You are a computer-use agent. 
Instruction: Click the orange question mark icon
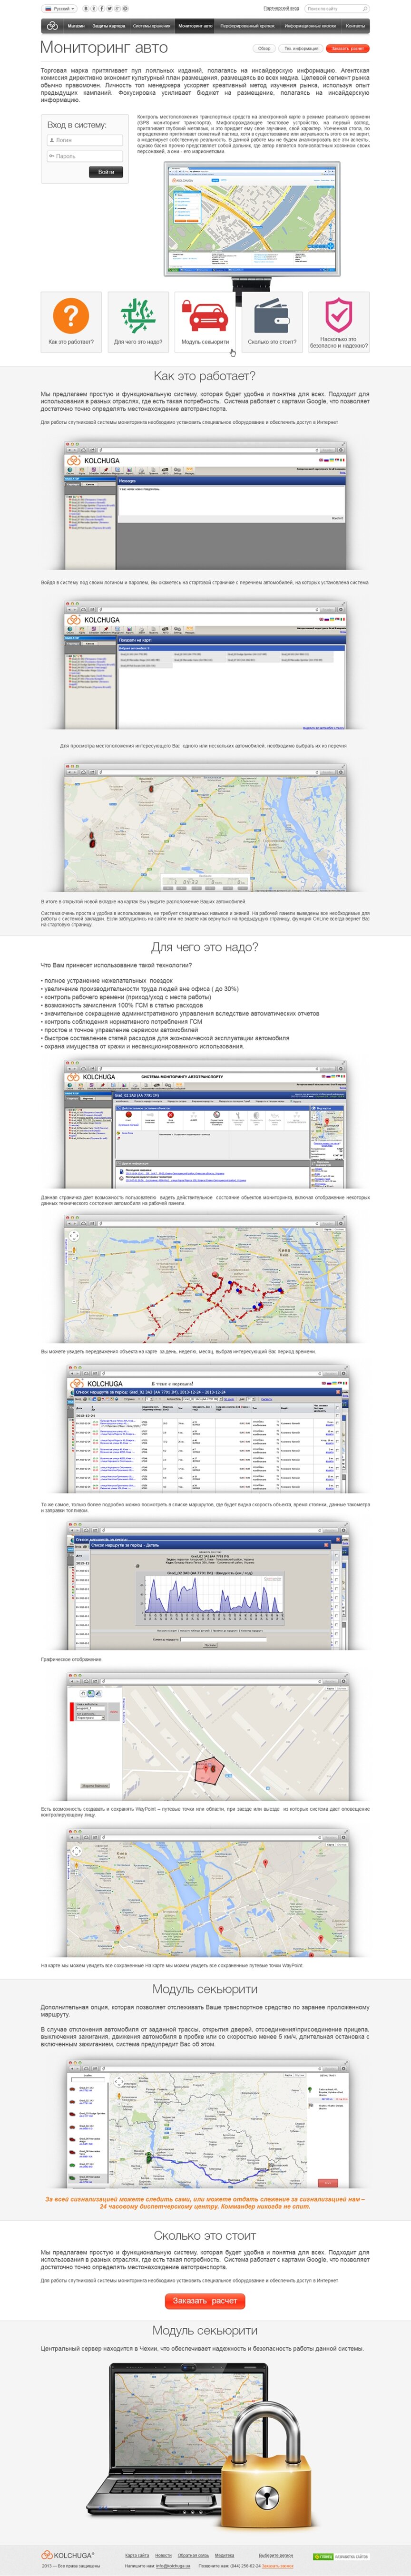[71, 316]
